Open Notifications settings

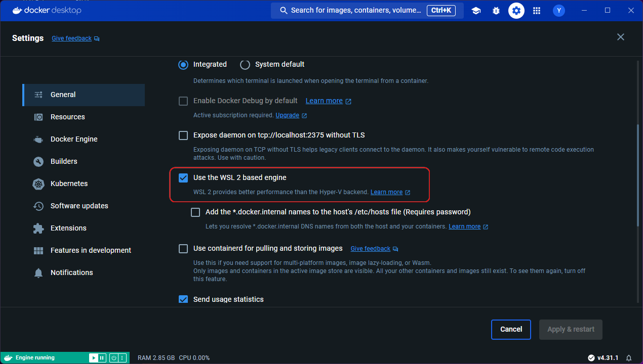[x=84, y=273]
